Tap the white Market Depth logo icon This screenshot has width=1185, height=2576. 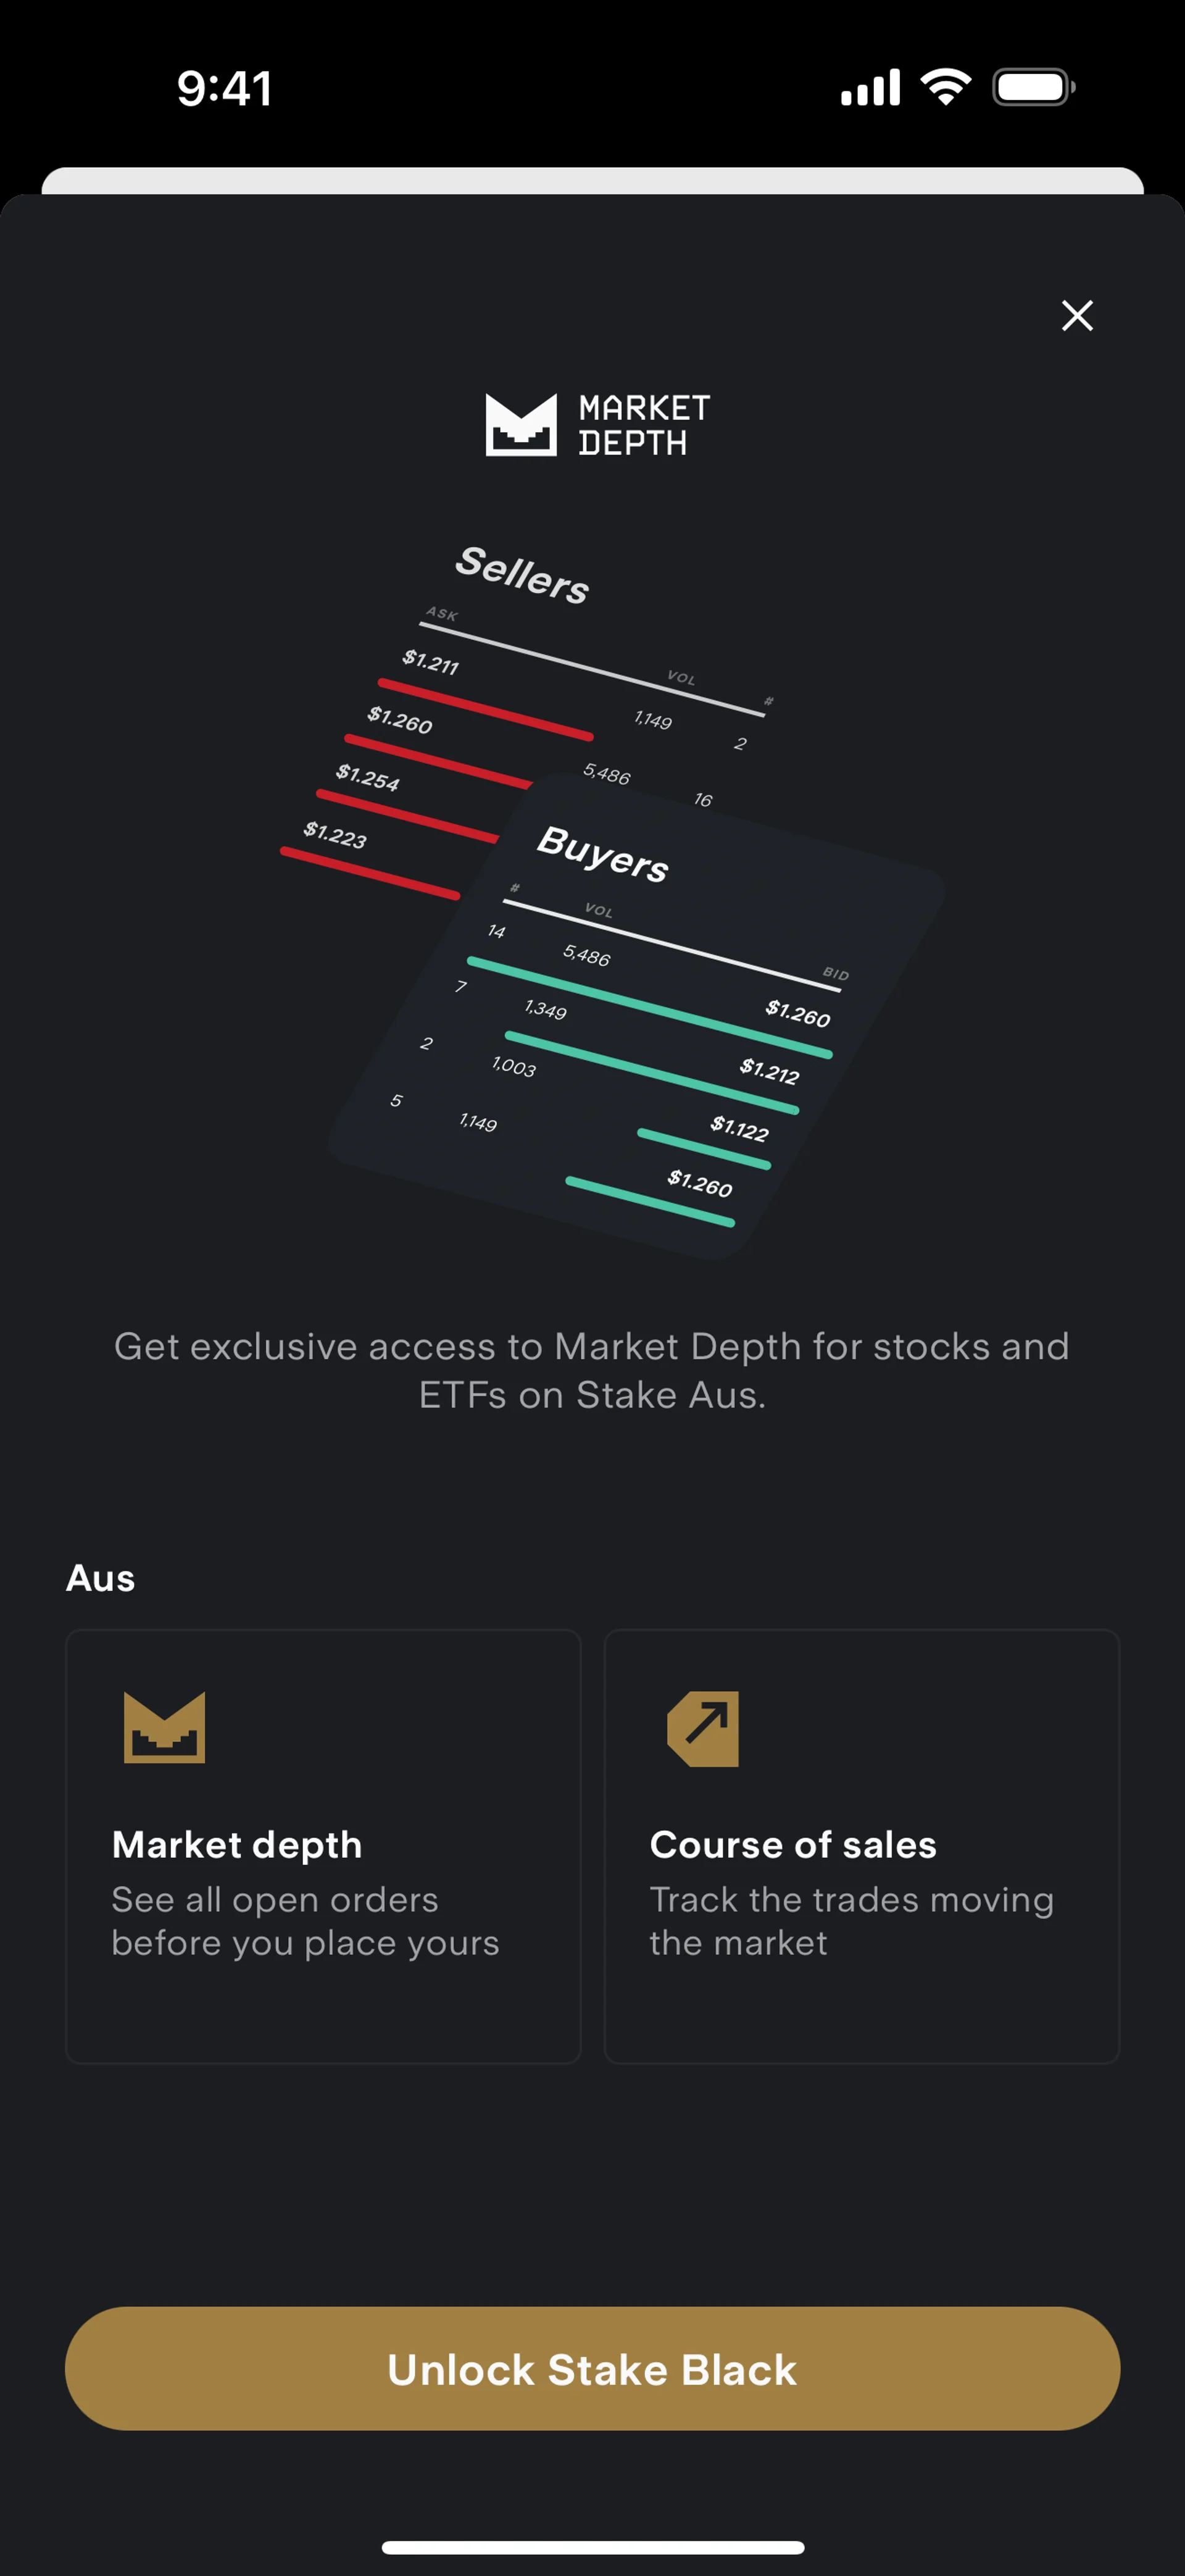coord(520,424)
